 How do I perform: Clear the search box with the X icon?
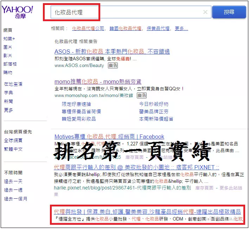pyautogui.click(x=205, y=12)
